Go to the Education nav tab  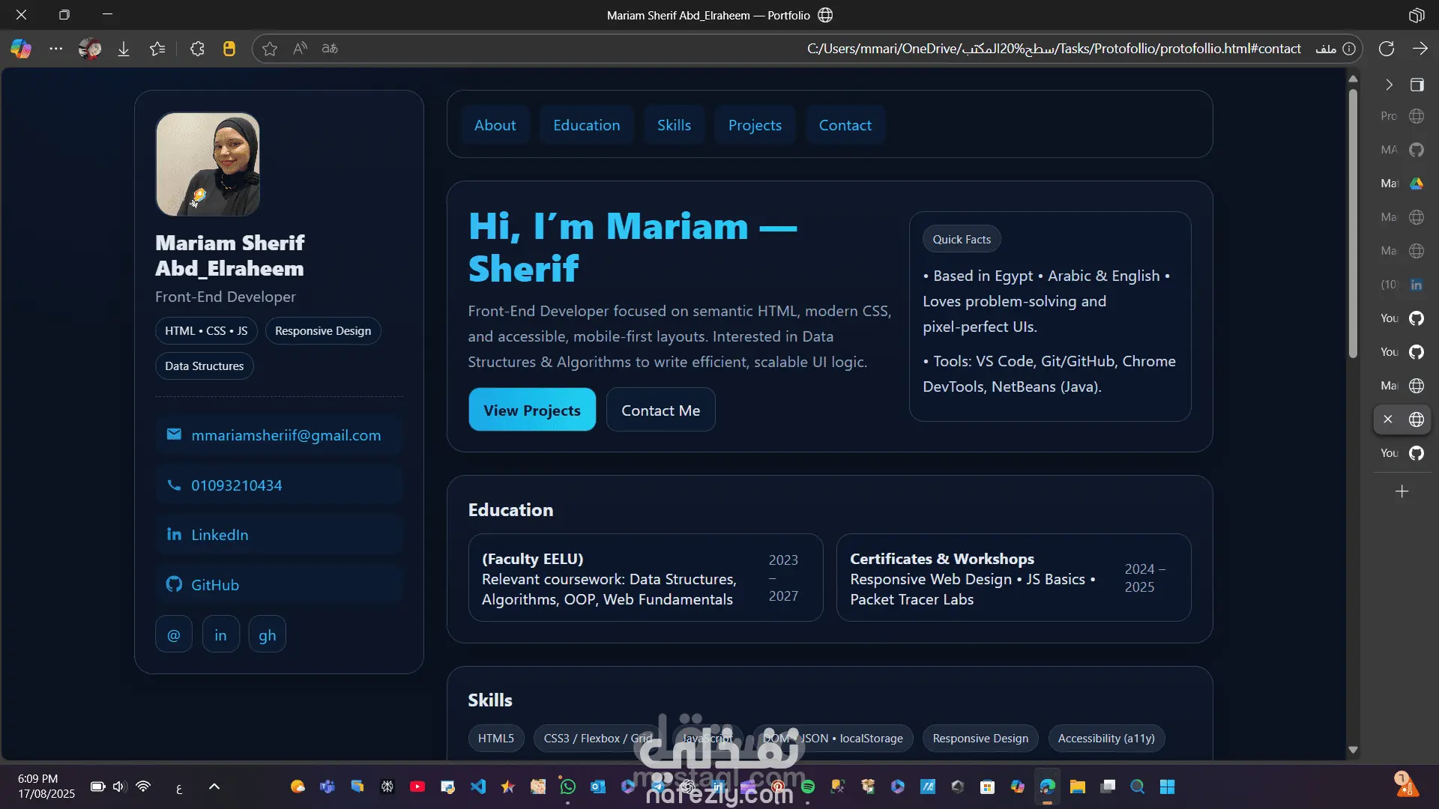[x=586, y=125]
